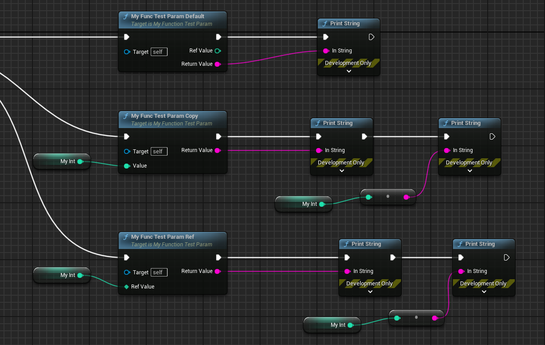This screenshot has width=545, height=345.
Task: Expand the Print String wired to Param Copy's Return Value
Action: [x=341, y=171]
